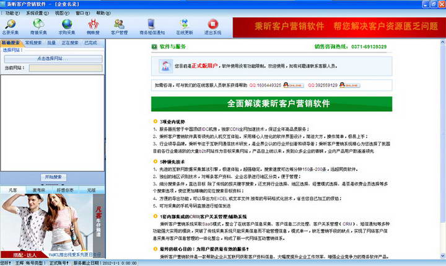Image resolution: width=446 pixels, height=266 pixels.
Task: Open the 系统设置 menu
Action: pyautogui.click(x=37, y=13)
